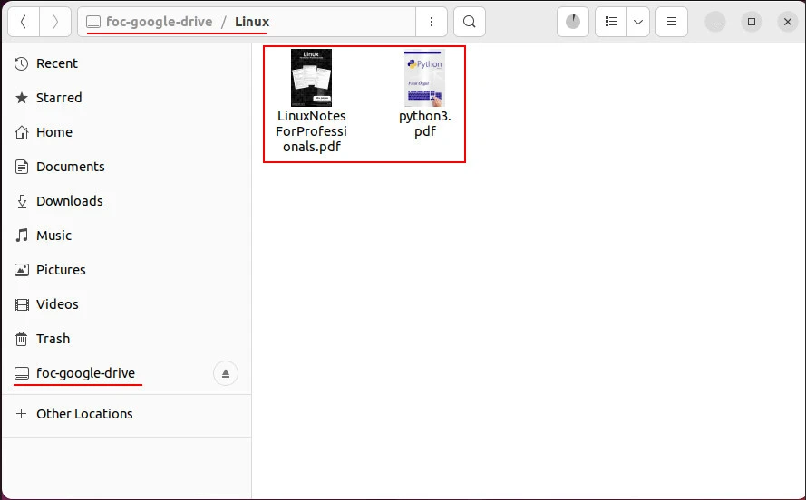Toggle list view layout
Viewport: 806px width, 500px height.
click(x=611, y=22)
